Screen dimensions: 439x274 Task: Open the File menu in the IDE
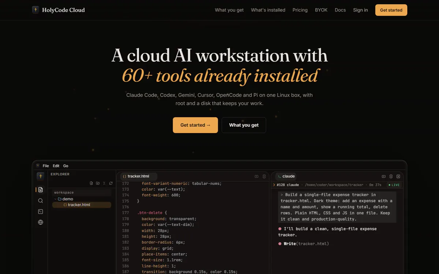[46, 166]
